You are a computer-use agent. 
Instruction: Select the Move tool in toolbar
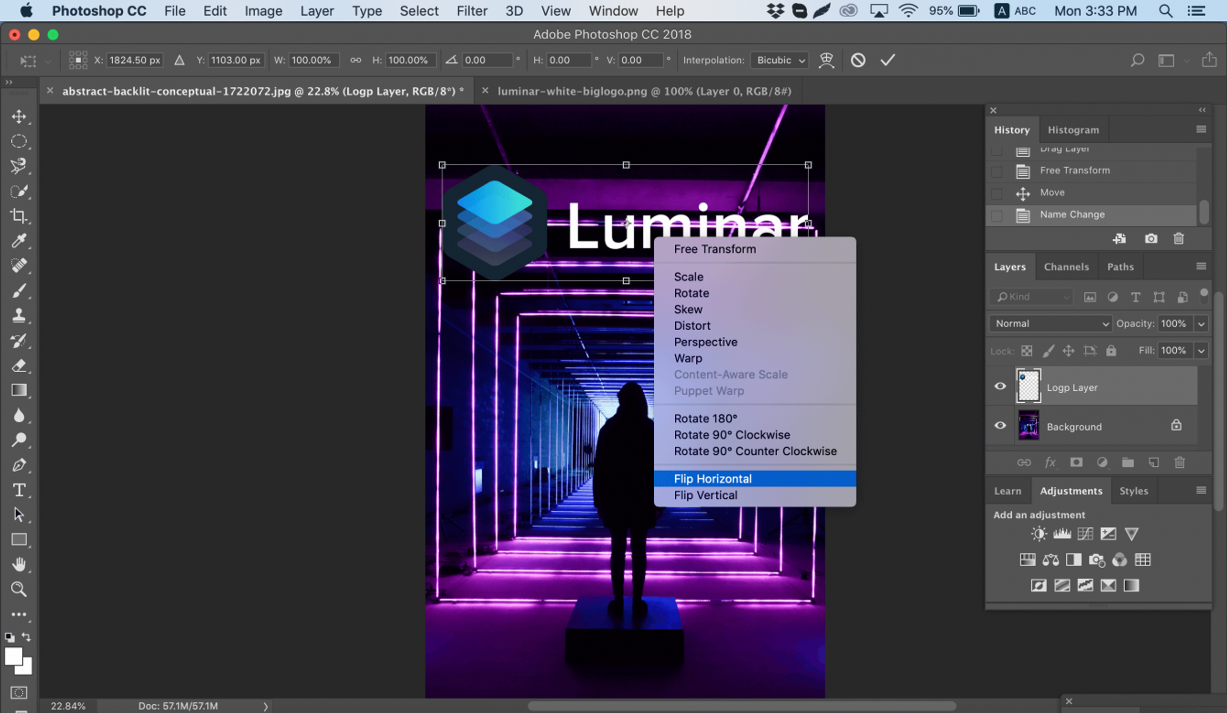click(19, 116)
